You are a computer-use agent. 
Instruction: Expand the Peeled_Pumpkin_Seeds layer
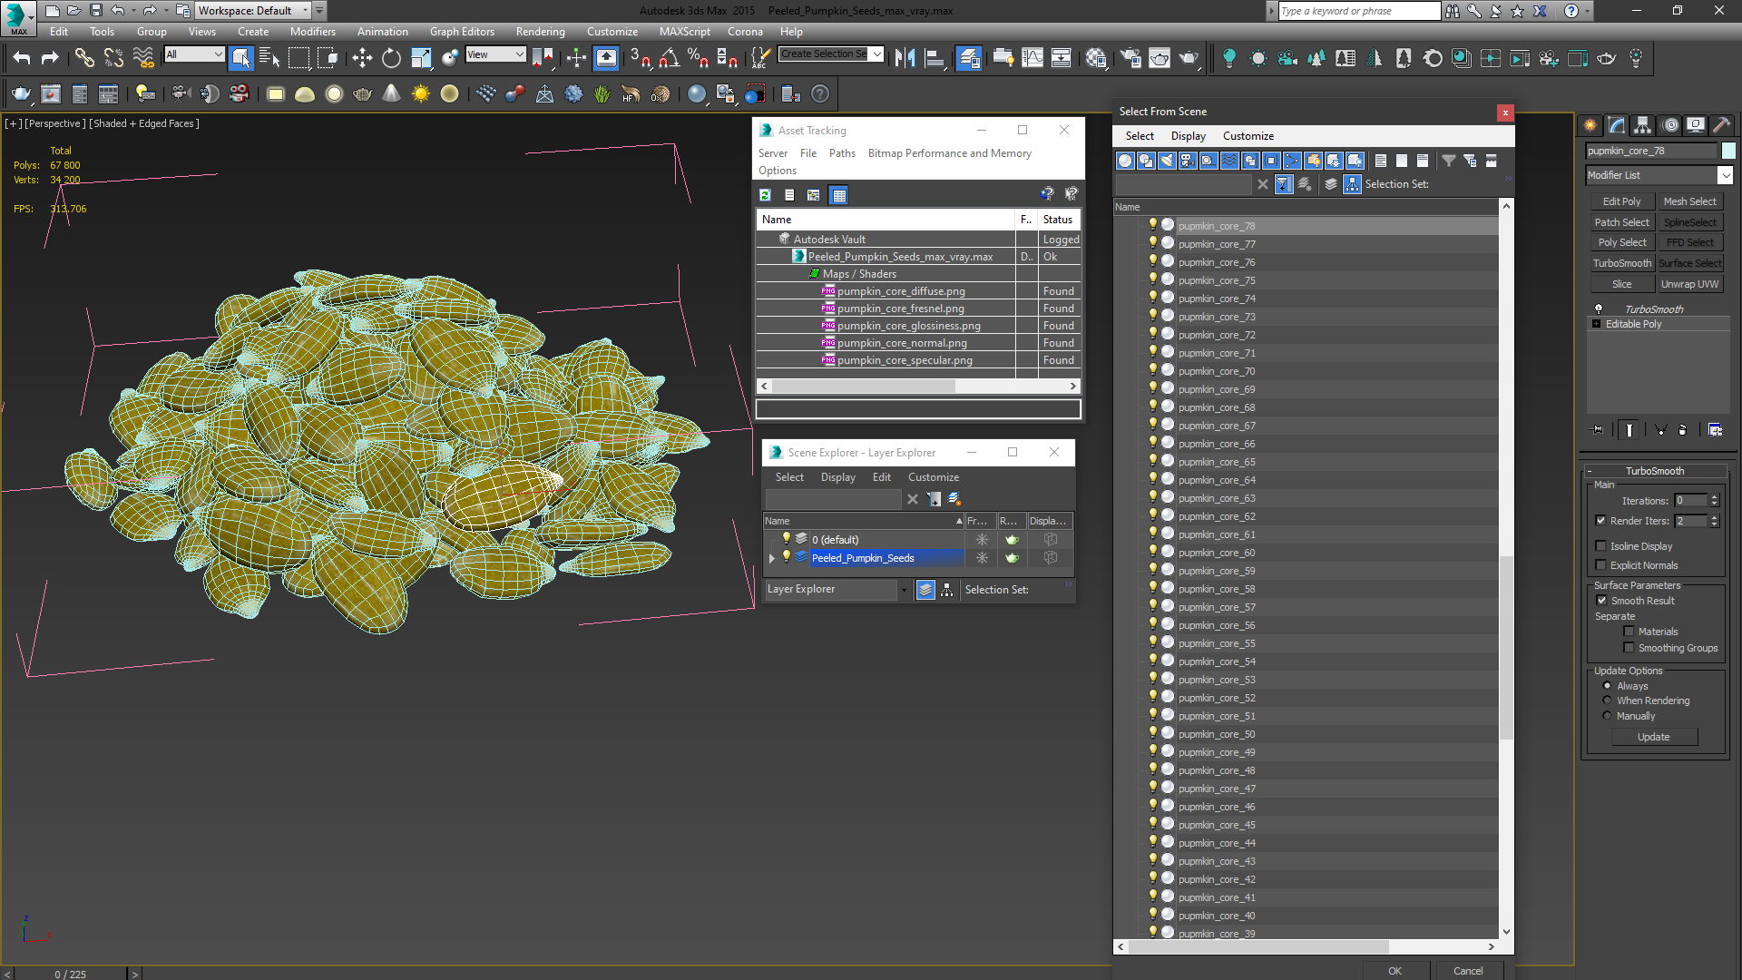click(772, 558)
